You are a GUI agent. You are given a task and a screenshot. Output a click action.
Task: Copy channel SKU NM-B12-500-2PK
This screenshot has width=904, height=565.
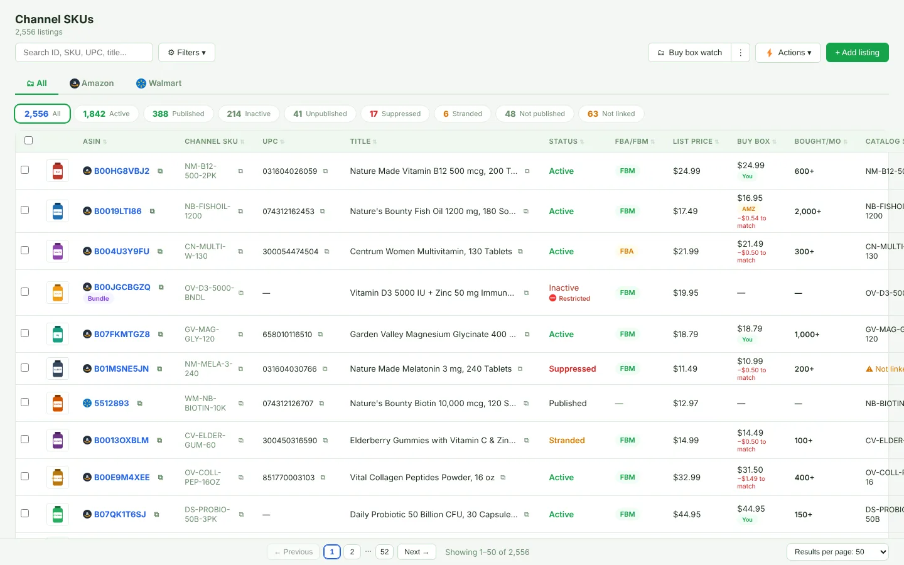240,171
